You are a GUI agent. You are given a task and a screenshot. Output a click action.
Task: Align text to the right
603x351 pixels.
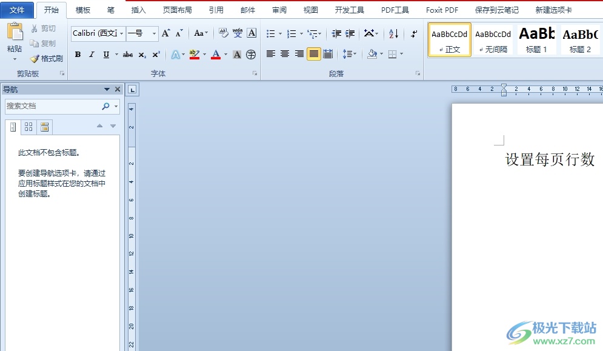coord(299,54)
